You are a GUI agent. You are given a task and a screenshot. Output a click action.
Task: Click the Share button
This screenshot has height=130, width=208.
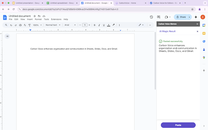pyautogui.click(x=181, y=17)
